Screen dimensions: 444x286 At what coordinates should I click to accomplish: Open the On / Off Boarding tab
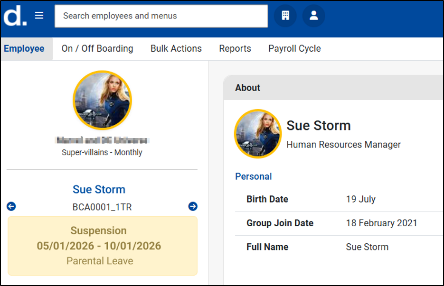[97, 48]
